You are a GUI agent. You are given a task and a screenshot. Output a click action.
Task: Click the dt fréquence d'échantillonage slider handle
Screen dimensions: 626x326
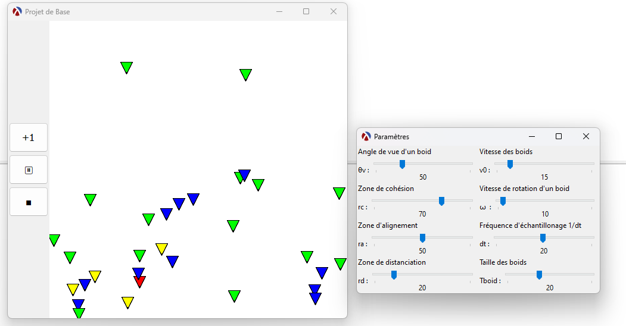[x=543, y=238]
